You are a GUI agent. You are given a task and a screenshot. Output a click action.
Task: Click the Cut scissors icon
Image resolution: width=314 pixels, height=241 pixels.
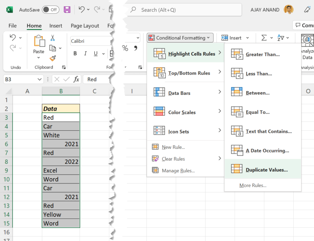53,38
